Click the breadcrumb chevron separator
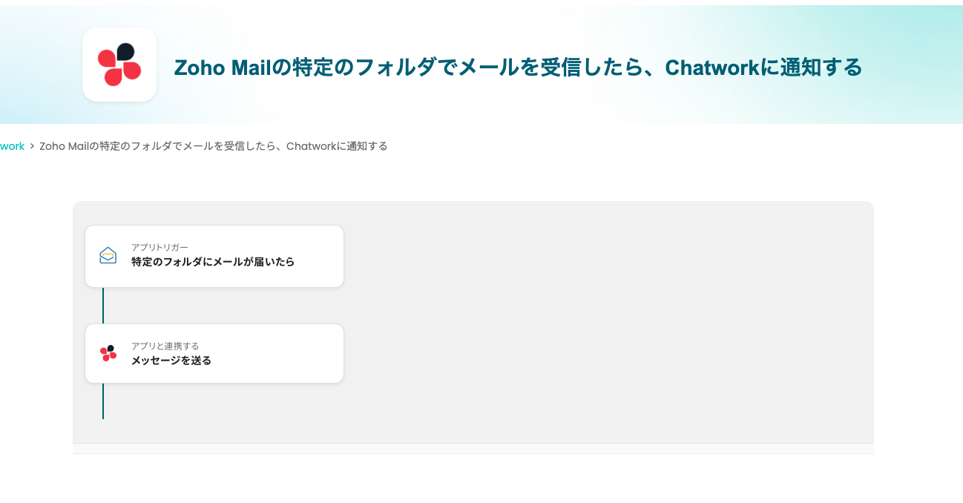The width and height of the screenshot is (963, 503). click(x=32, y=146)
